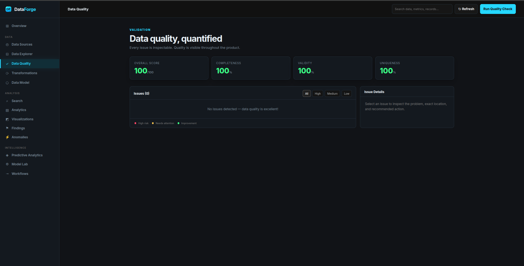Click the 'VALIDATION' label above the headline
The image size is (524, 266).
(140, 30)
